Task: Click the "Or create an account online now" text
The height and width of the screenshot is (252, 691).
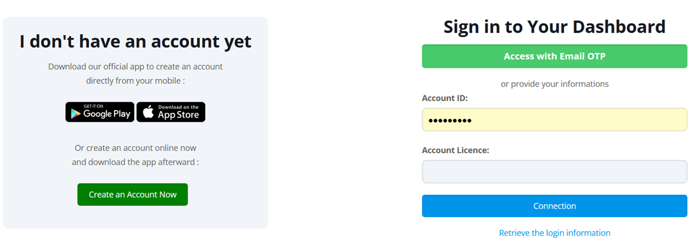Action: (135, 147)
